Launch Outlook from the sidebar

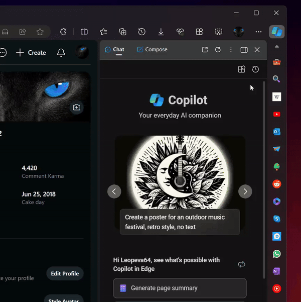[x=276, y=132]
